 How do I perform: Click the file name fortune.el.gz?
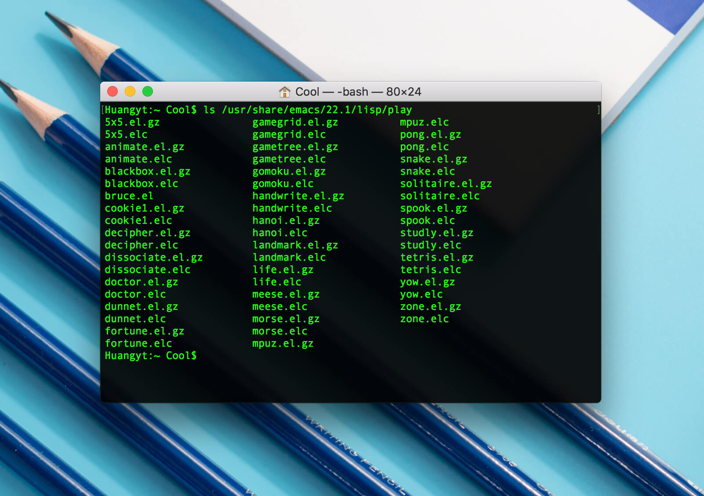[x=145, y=331]
